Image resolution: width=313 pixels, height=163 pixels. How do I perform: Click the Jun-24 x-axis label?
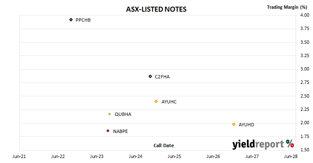tap(136, 156)
